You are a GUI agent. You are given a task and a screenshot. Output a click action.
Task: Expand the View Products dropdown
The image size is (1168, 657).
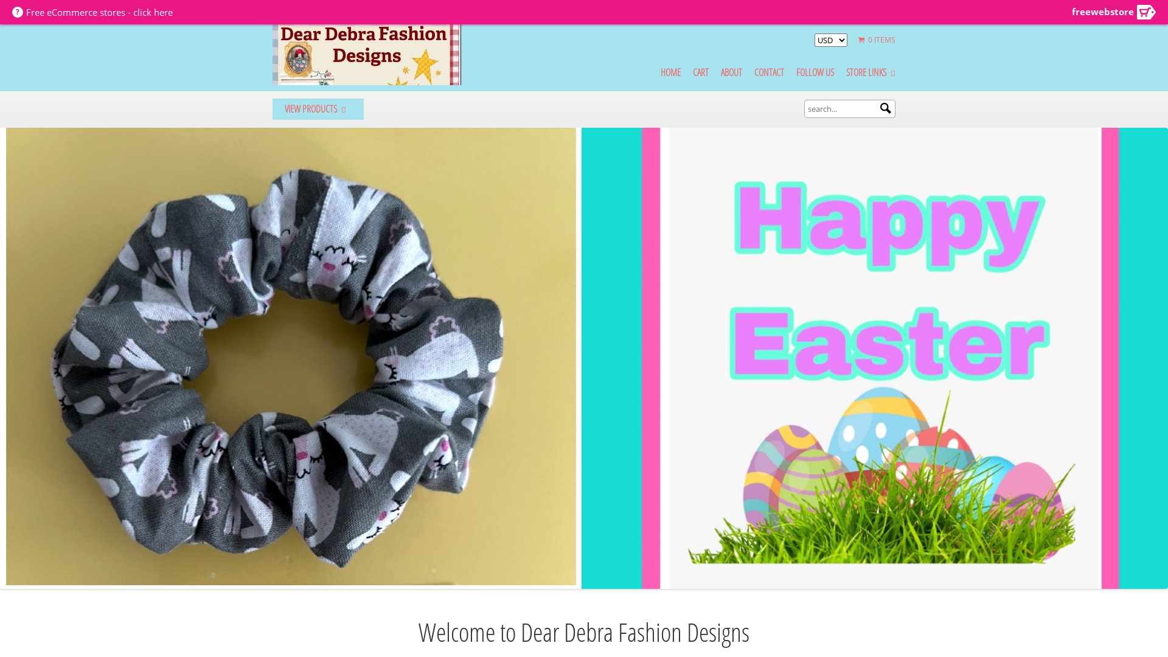pos(318,109)
